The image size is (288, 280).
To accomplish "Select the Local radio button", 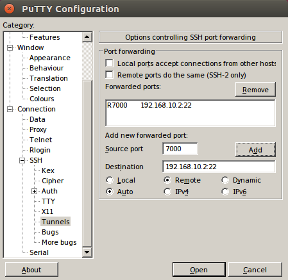I will 110,180.
